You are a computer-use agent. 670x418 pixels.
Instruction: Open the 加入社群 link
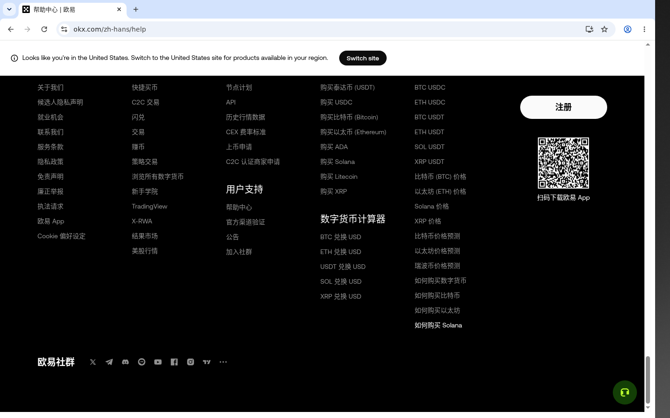coord(239,252)
